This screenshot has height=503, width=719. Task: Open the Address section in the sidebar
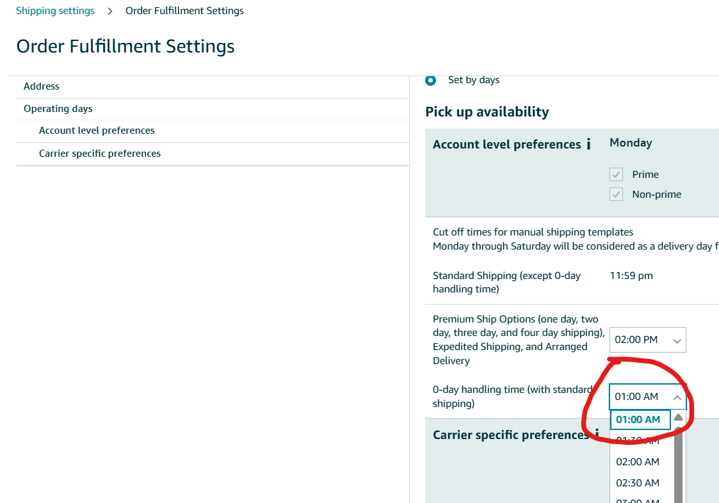[x=42, y=86]
